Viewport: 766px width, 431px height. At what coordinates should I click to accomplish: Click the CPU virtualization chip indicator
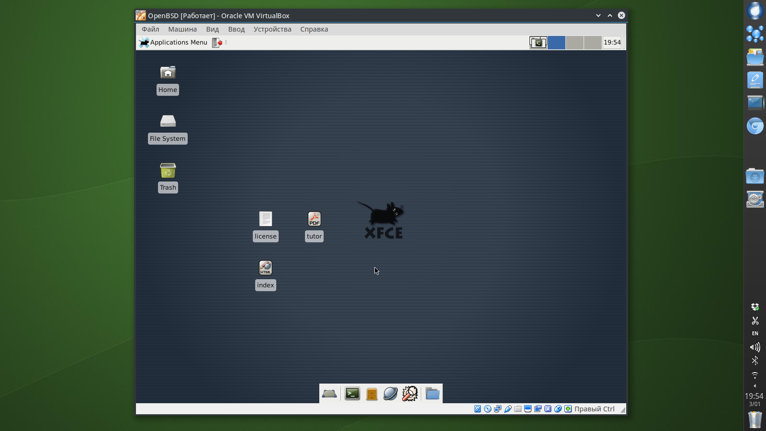(548, 409)
